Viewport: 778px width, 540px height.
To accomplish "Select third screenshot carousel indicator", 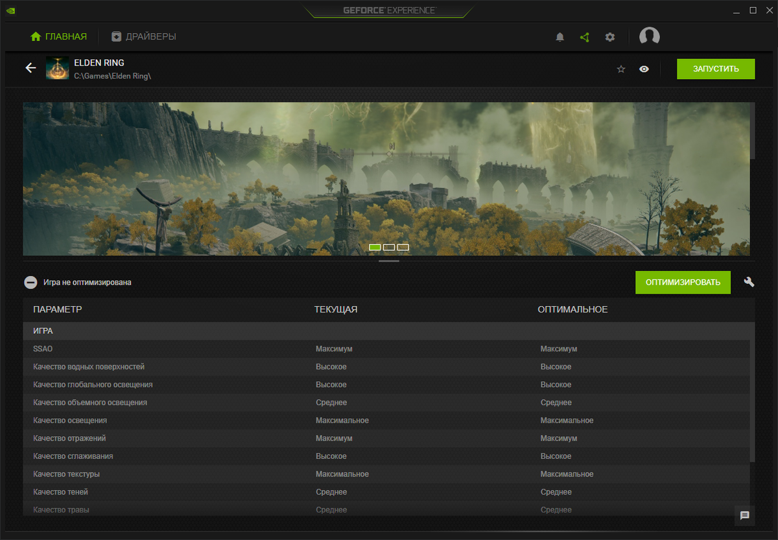I will [x=403, y=247].
